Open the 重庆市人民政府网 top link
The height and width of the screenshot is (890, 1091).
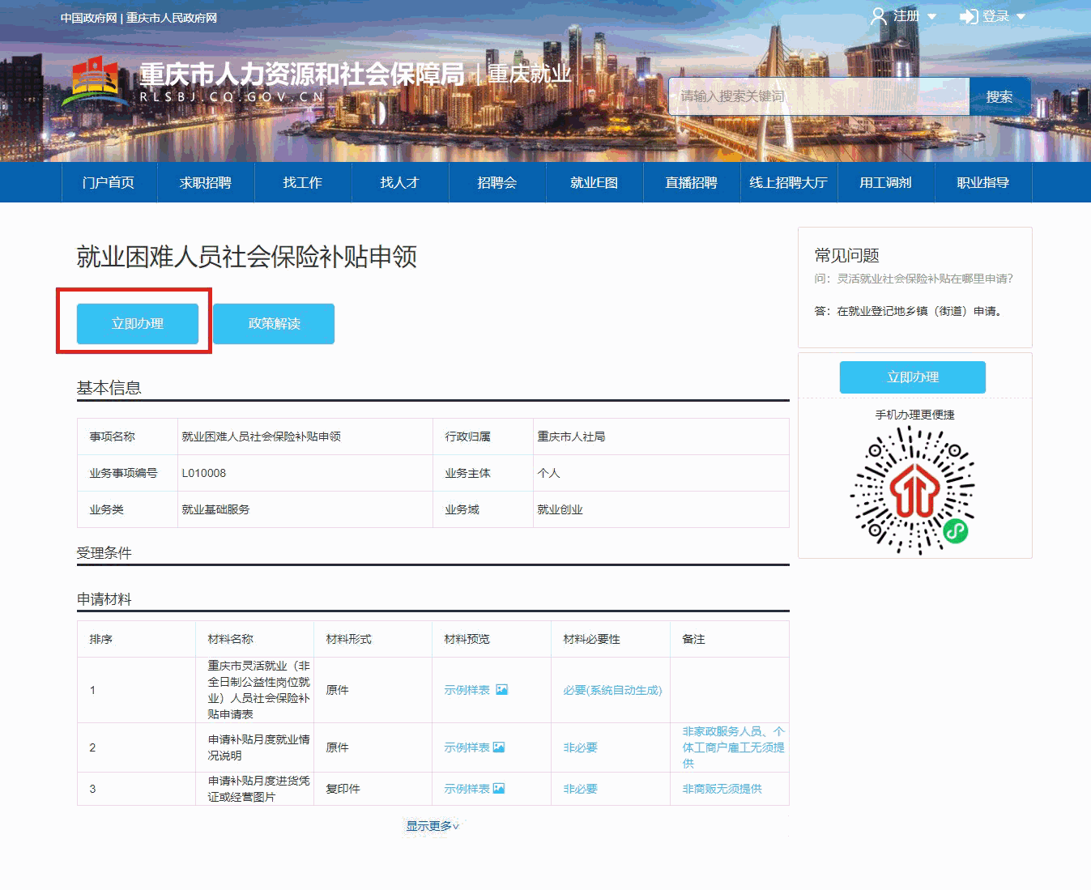point(172,18)
